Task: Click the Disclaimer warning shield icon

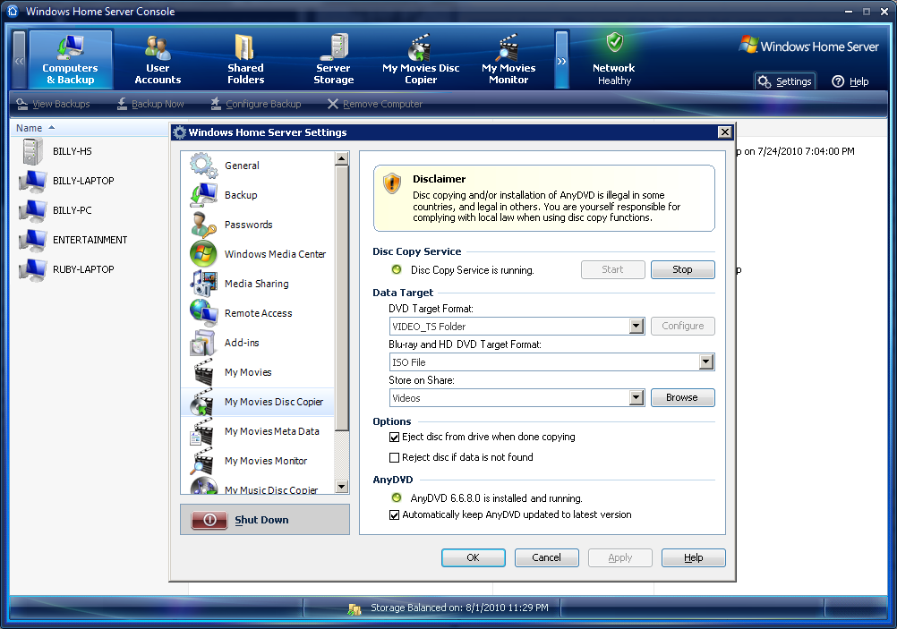Action: tap(392, 183)
